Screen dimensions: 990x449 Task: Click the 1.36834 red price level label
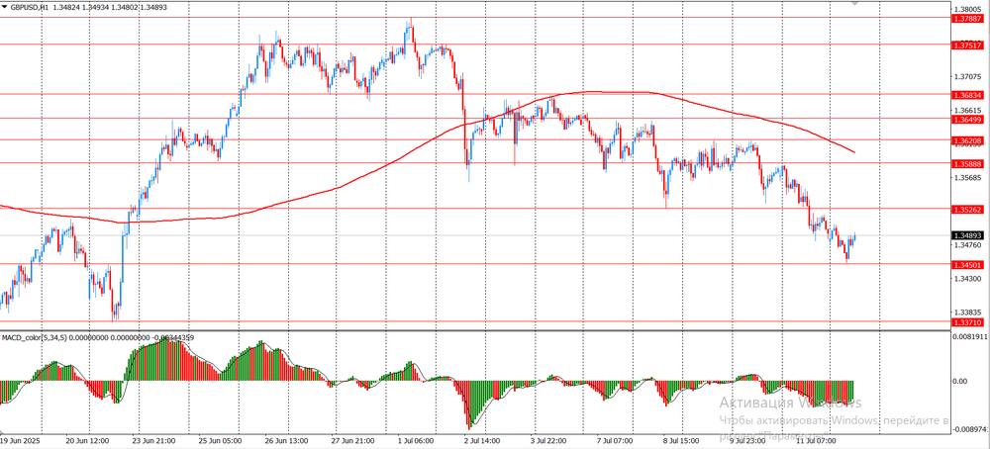click(x=967, y=95)
